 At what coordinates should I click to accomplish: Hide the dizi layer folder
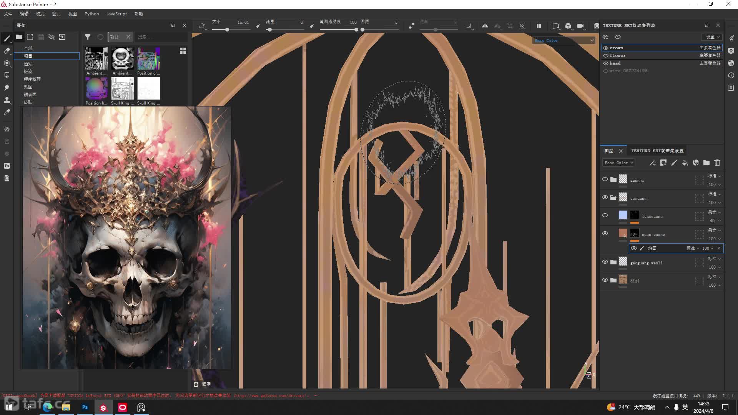pyautogui.click(x=605, y=280)
